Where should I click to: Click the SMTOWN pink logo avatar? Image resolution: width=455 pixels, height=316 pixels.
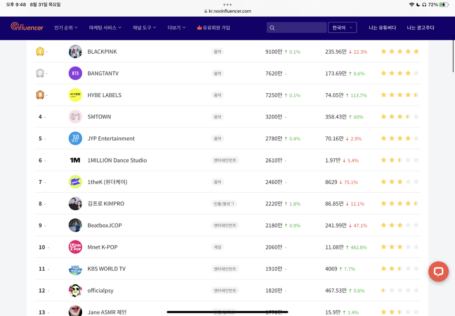pos(75,117)
